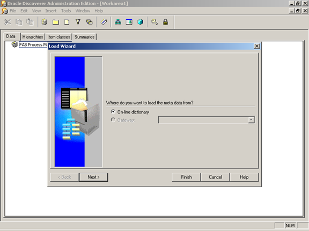This screenshot has width=309, height=231.
Task: Click the Next > button
Action: [93, 177]
